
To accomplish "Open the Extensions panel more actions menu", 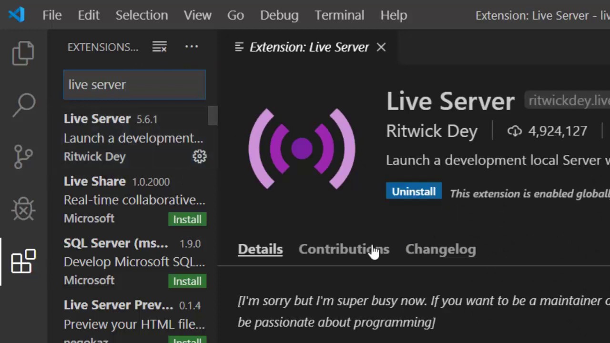I will [192, 47].
